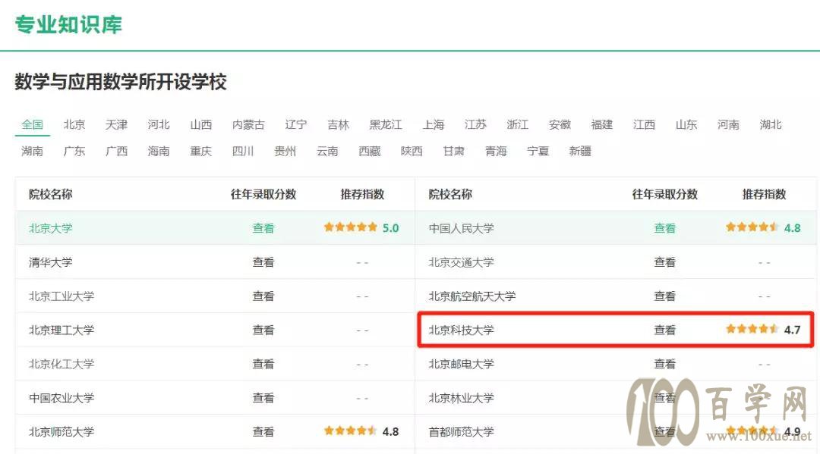Select the 北京理工大学 school name
The width and height of the screenshot is (820, 454).
pyautogui.click(x=61, y=330)
